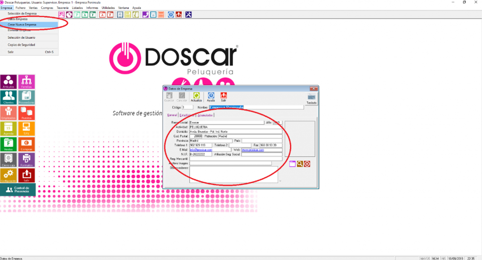Click the magnifier search image icon
Viewport: 482px width, 260px height.
tap(300, 164)
